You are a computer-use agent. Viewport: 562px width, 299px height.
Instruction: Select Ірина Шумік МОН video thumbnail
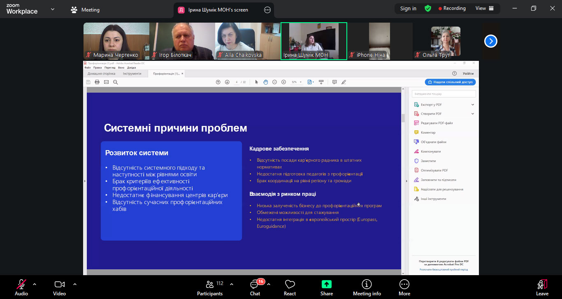(314, 41)
